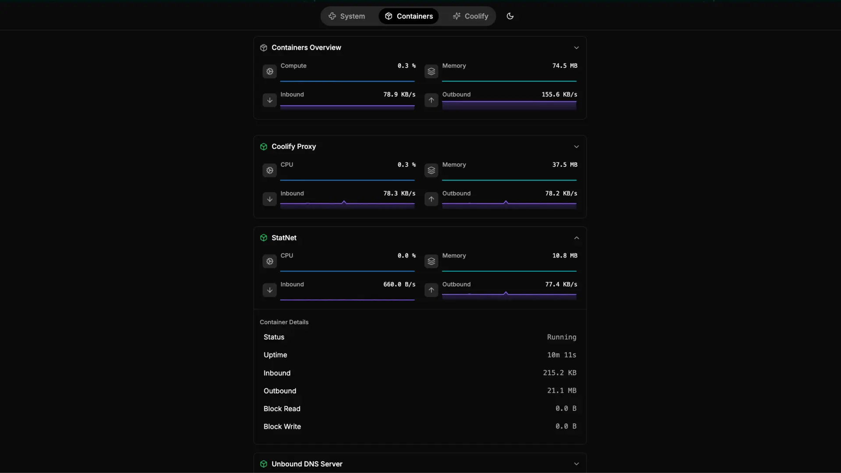Viewport: 841px width, 473px height.
Task: Select the Containers tab
Action: [x=409, y=16]
